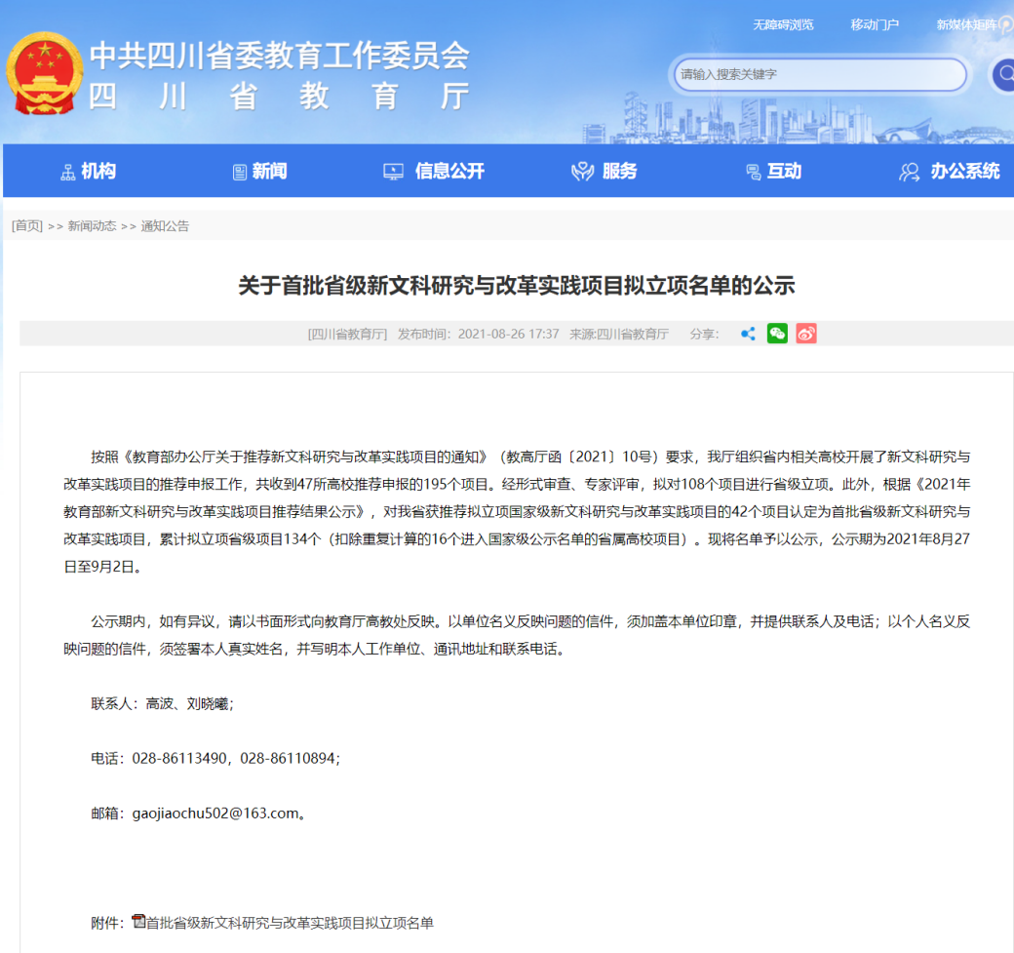Screen dimensions: 1014x953
Task: Click the user icon beside 办公系统
Action: tap(909, 172)
